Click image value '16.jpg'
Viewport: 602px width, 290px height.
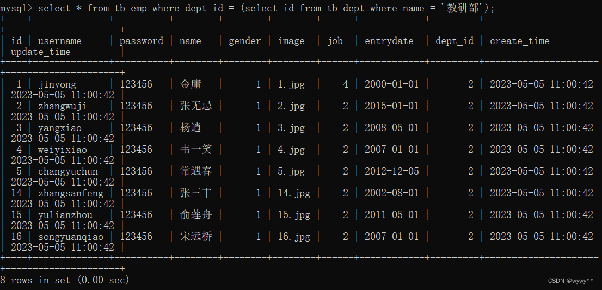pyautogui.click(x=294, y=237)
